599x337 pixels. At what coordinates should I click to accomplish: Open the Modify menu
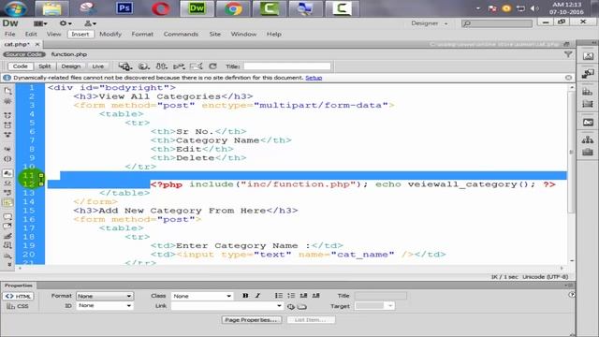coord(110,34)
